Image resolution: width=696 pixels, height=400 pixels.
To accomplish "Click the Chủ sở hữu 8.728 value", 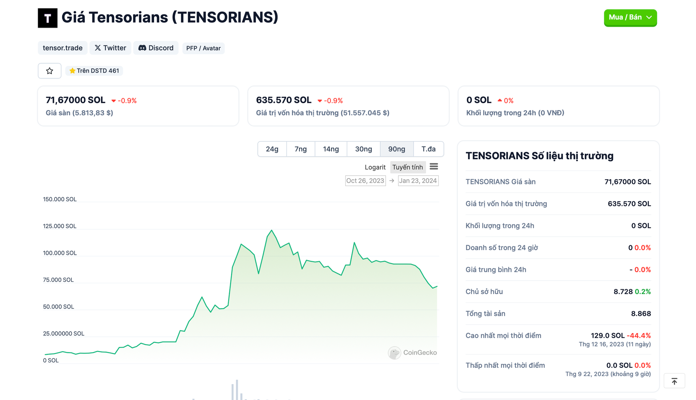I will (623, 291).
